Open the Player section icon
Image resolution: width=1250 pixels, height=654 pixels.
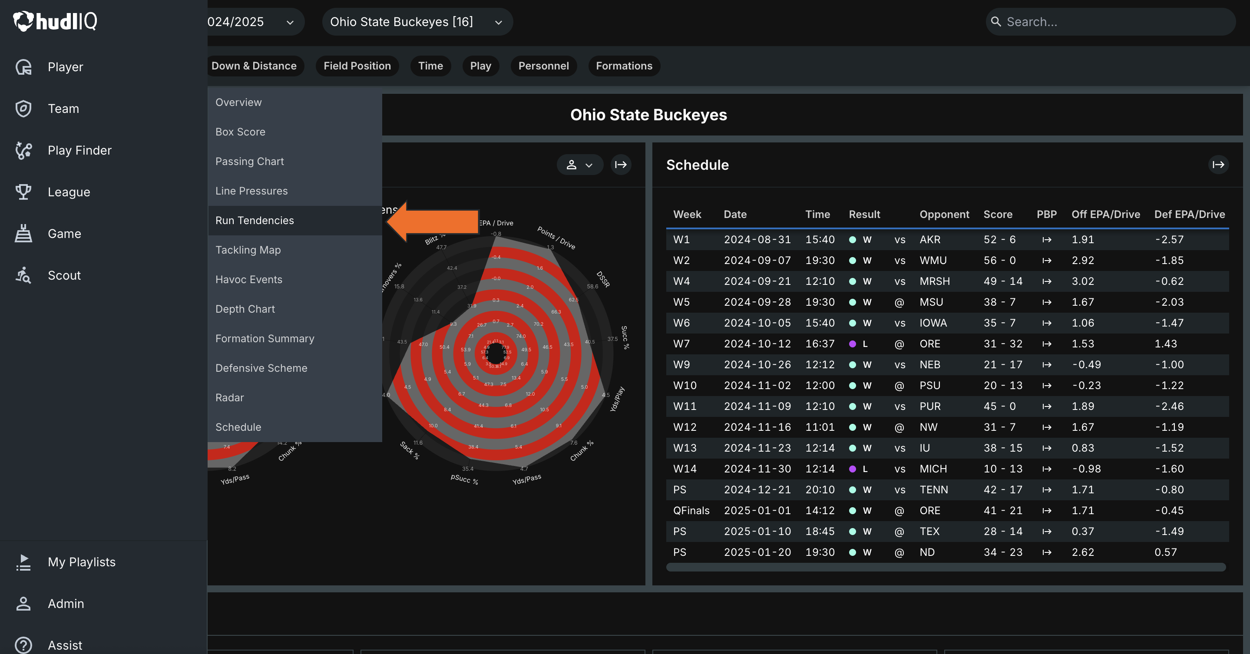tap(23, 67)
